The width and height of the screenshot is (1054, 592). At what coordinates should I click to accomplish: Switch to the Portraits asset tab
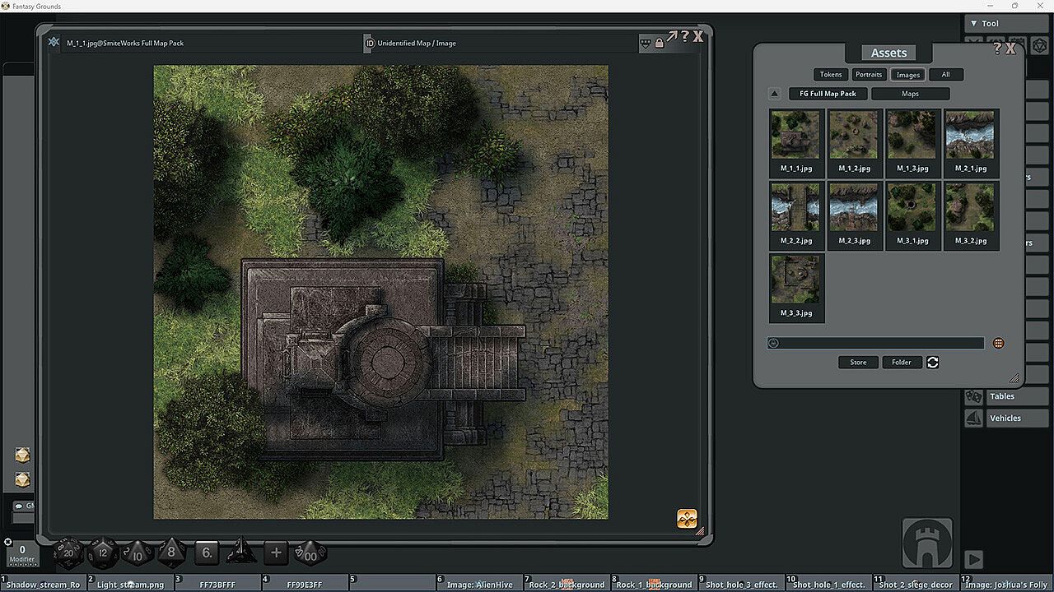[868, 75]
